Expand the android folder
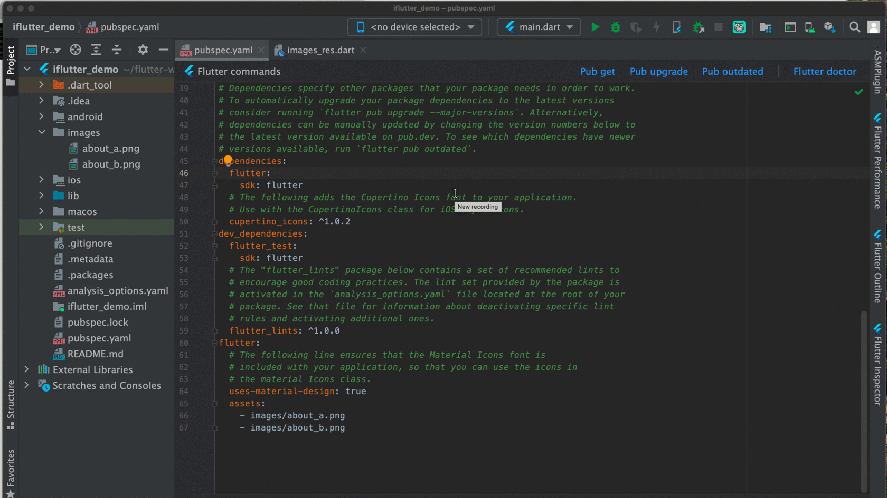 [41, 116]
